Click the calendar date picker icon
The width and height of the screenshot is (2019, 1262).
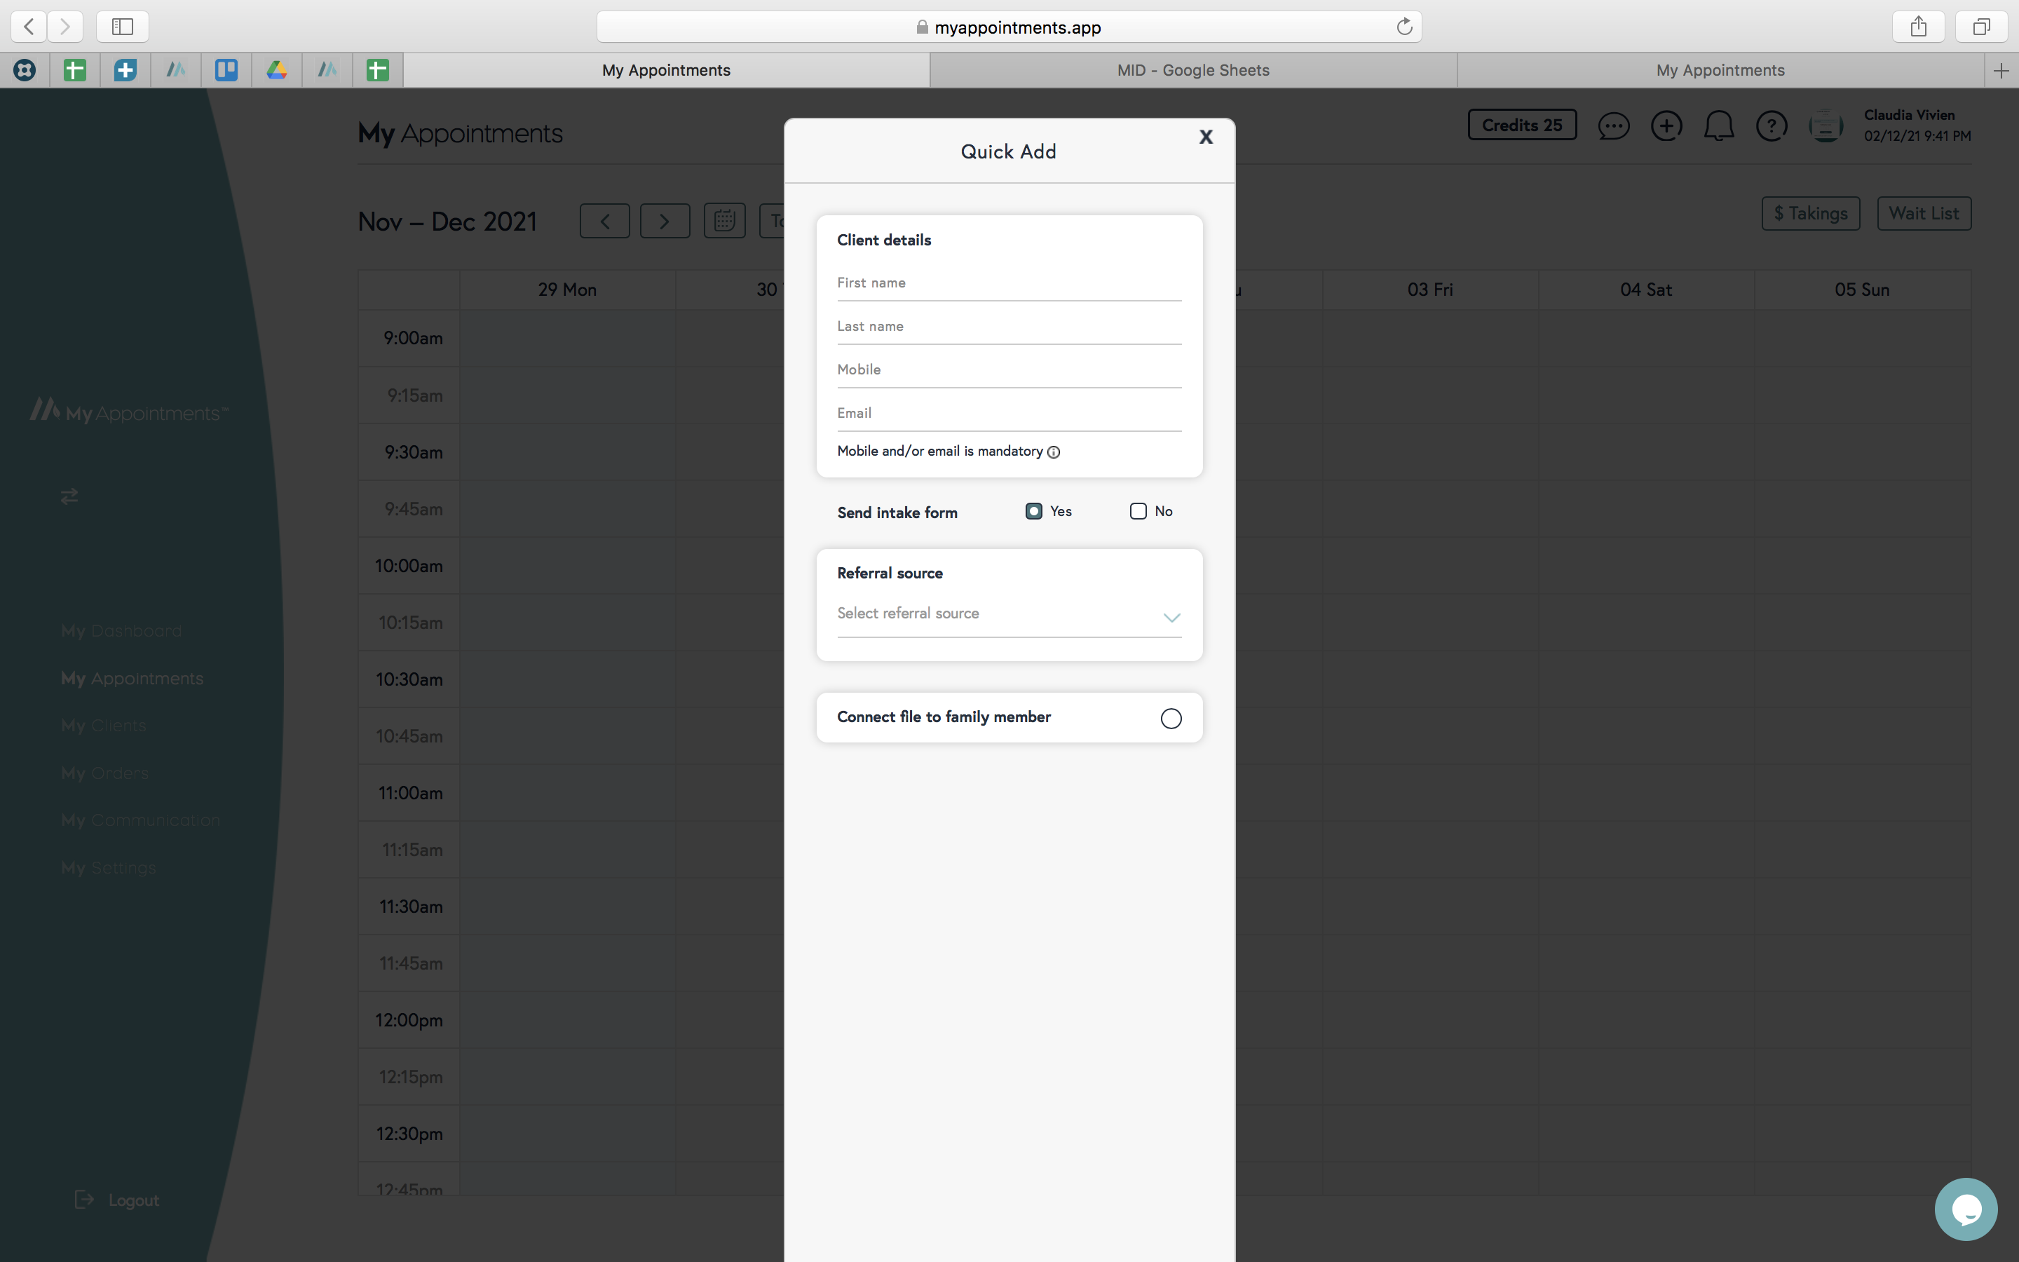point(724,221)
